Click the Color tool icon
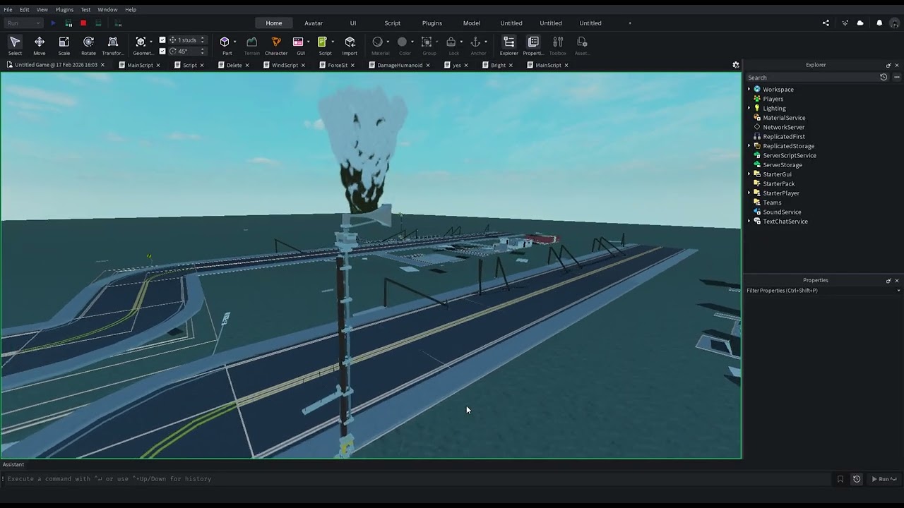 pyautogui.click(x=403, y=42)
